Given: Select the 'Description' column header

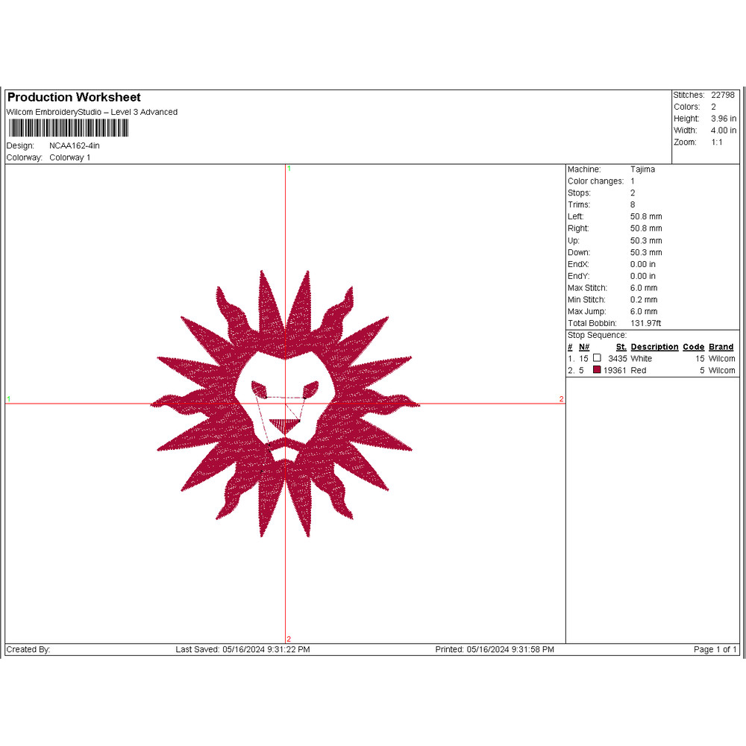Looking at the screenshot, I should tap(654, 347).
